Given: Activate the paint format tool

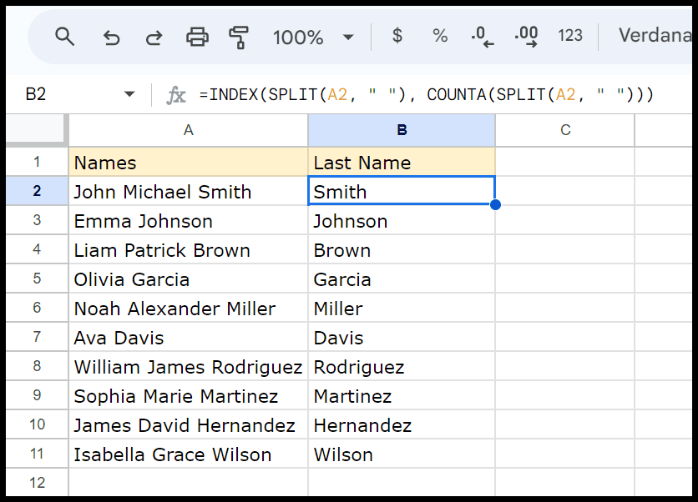Looking at the screenshot, I should 239,38.
